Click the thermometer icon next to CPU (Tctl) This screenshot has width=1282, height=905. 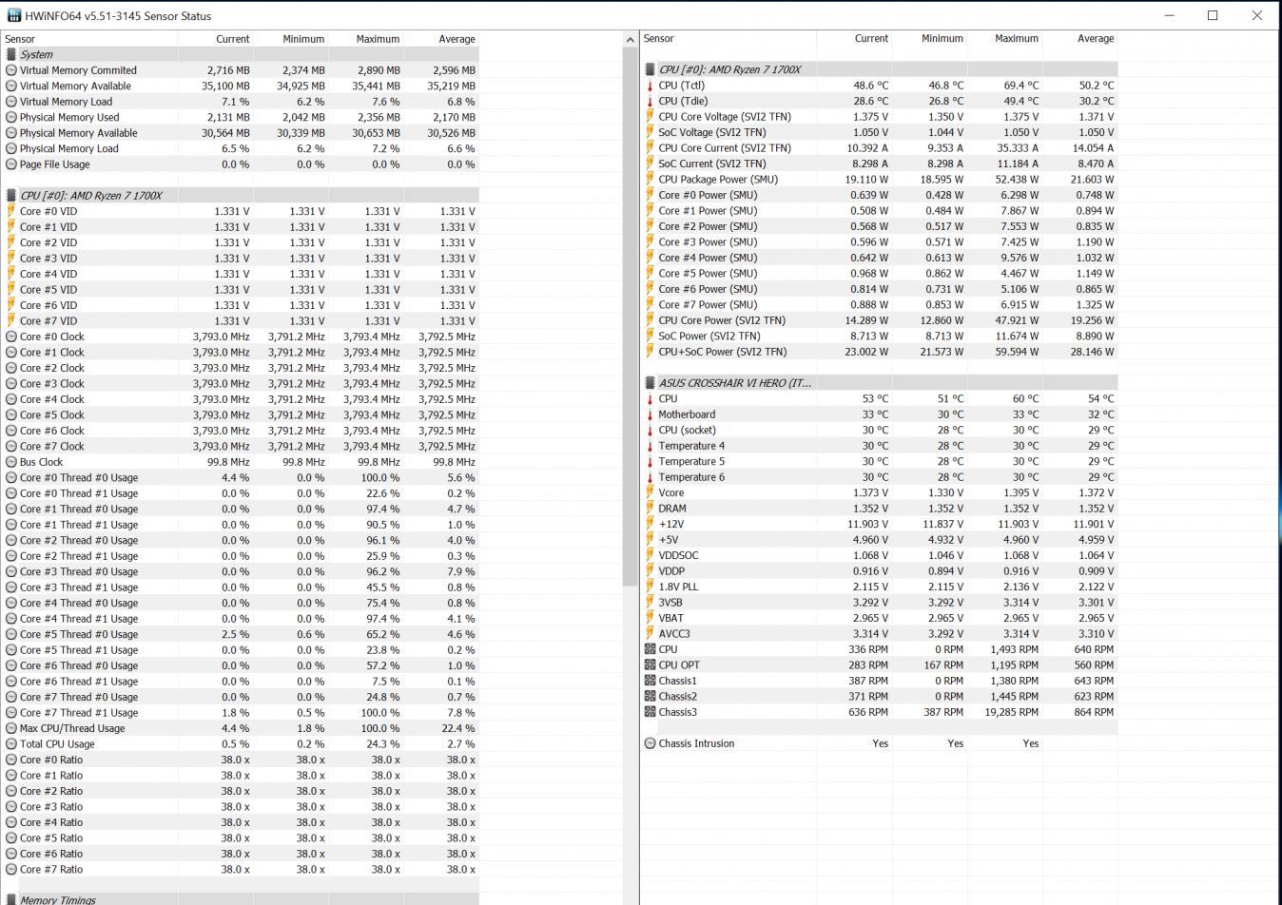(650, 86)
